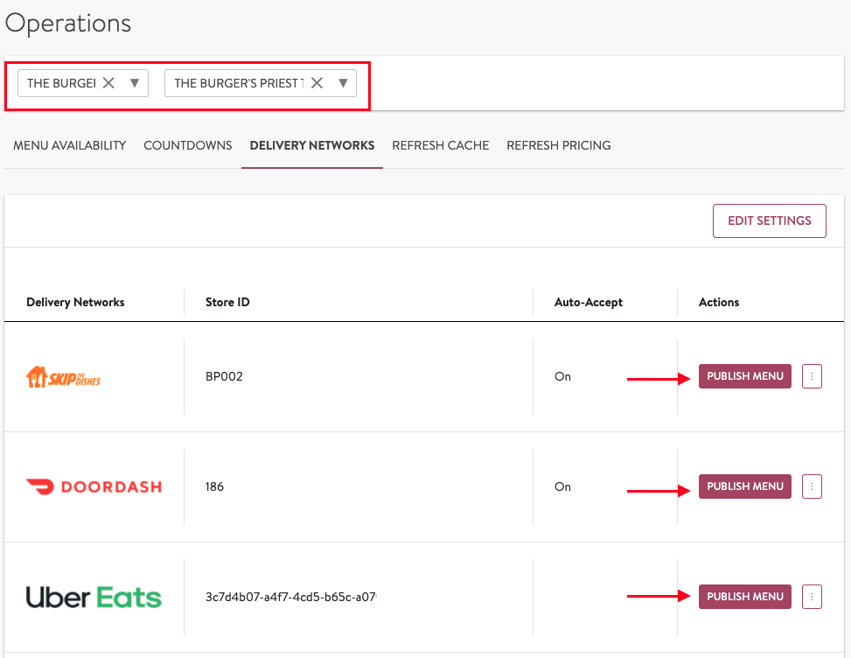
Task: Switch to Menu Availability tab
Action: 70,145
